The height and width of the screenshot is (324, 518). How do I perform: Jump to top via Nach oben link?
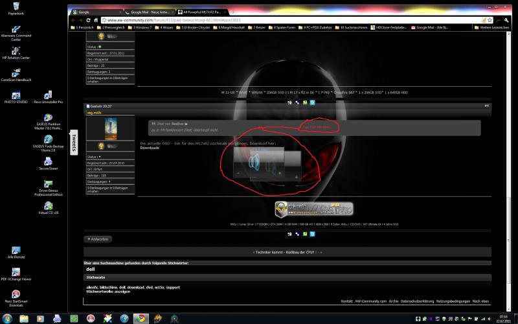point(480,301)
